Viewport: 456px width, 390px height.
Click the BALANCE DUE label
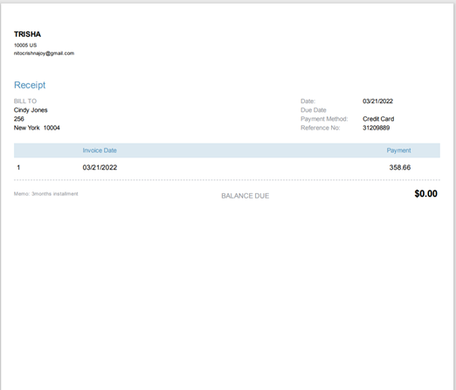tap(245, 196)
